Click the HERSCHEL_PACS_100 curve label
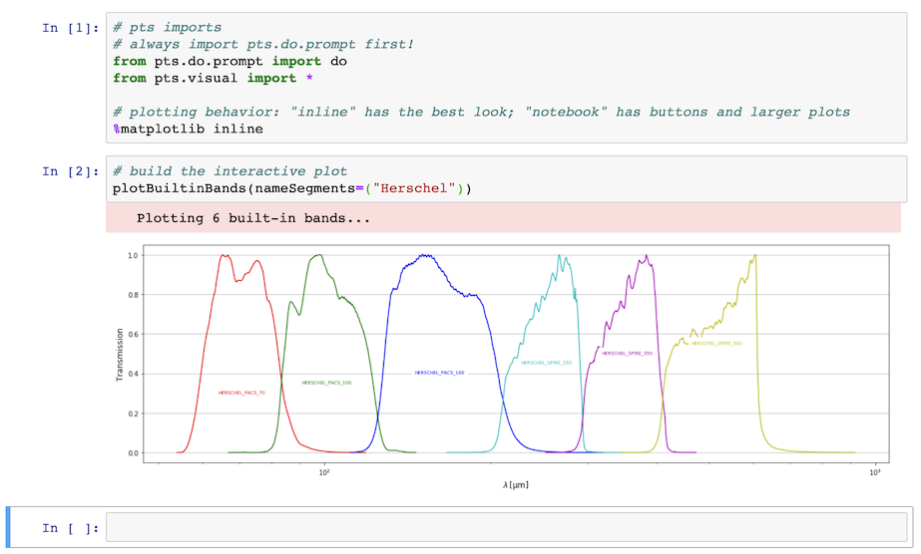 tap(326, 383)
